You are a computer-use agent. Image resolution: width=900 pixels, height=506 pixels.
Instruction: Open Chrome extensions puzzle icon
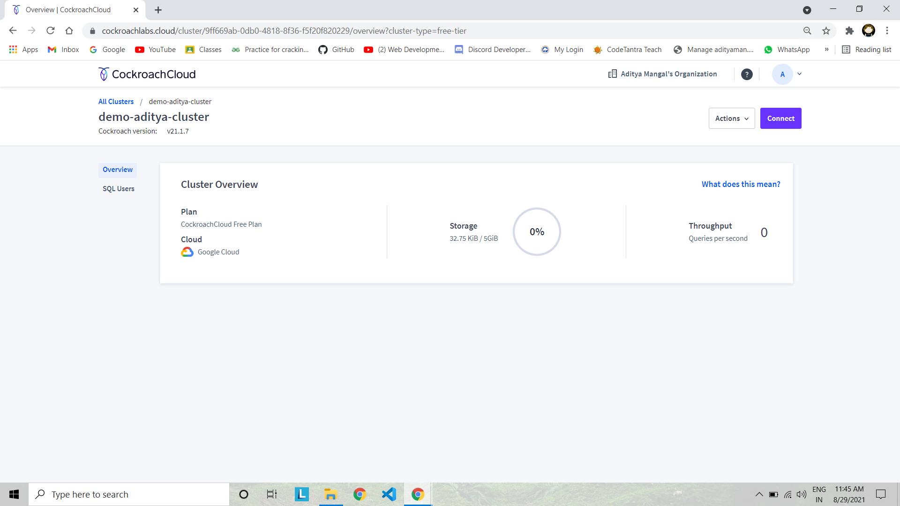(849, 31)
